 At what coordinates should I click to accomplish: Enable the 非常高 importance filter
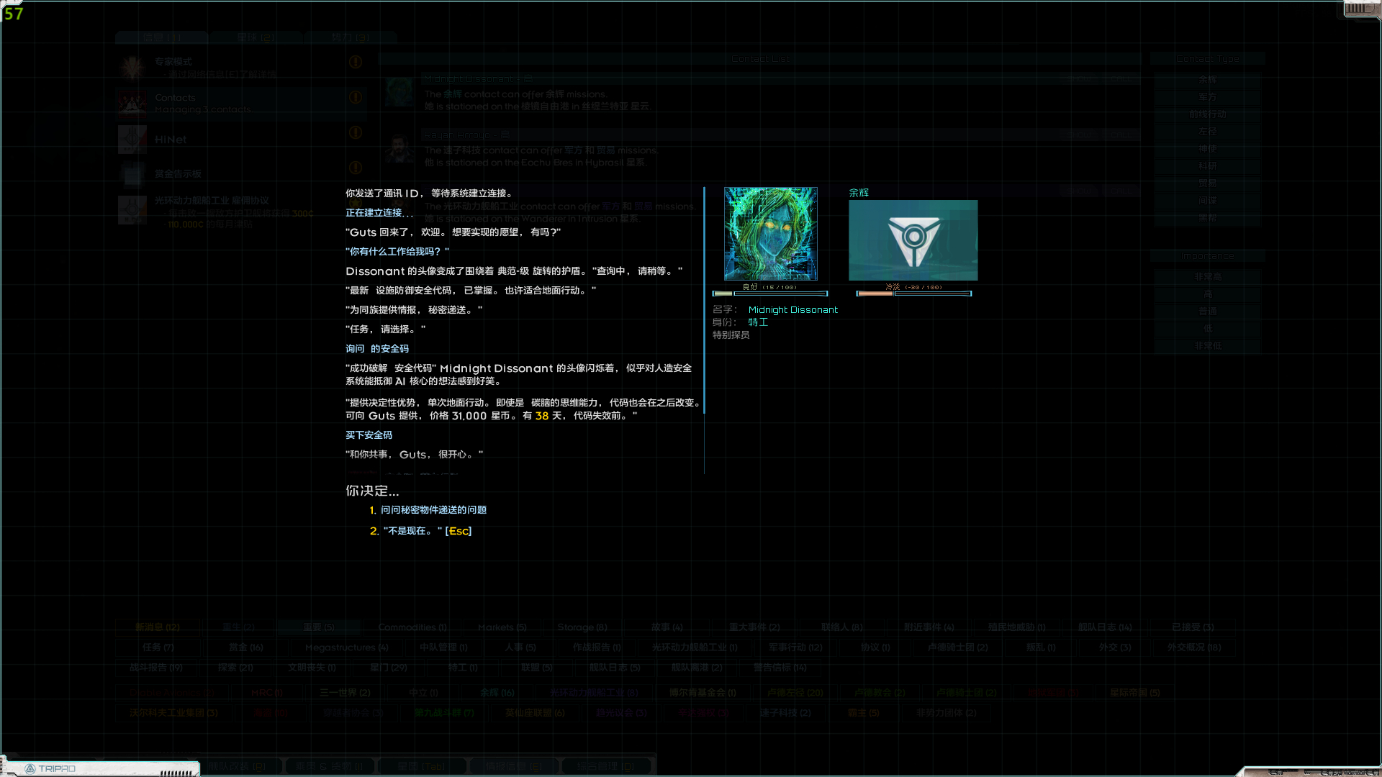pos(1207,276)
